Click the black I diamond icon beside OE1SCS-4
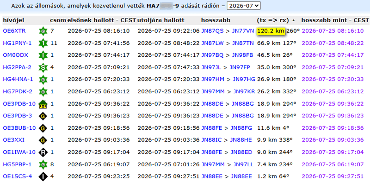This screenshot has height=182, width=370. coord(43,176)
